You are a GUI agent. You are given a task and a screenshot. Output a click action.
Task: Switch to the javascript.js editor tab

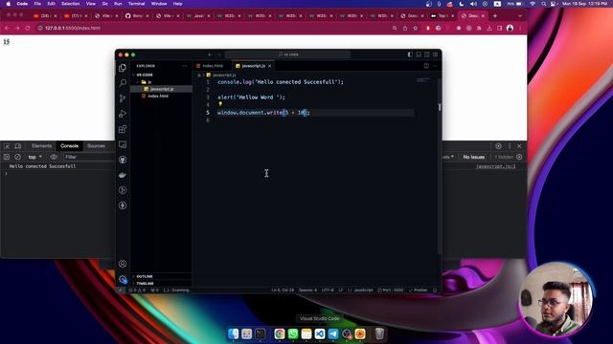pos(253,66)
